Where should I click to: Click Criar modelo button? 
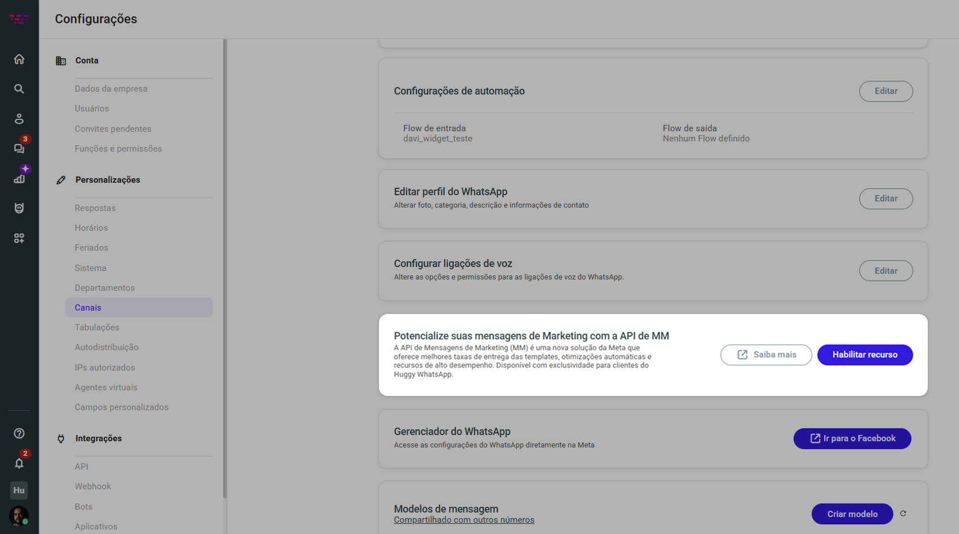click(x=852, y=514)
